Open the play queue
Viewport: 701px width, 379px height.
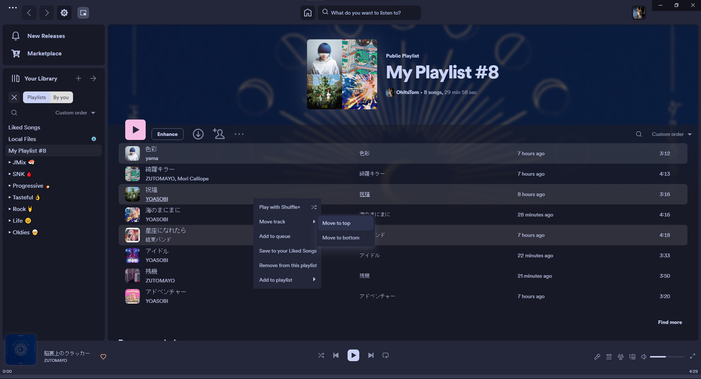(609, 357)
